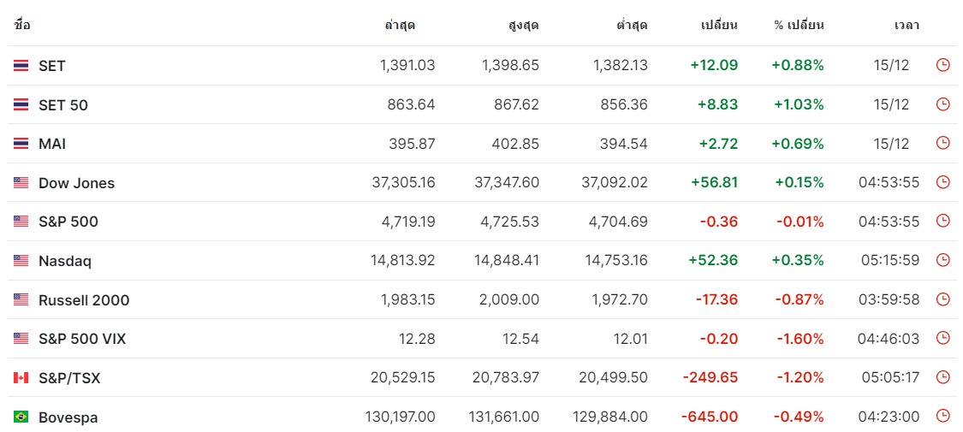Screen dimensions: 963x432
Task: Click the clock icon in SET row
Action: (x=942, y=65)
